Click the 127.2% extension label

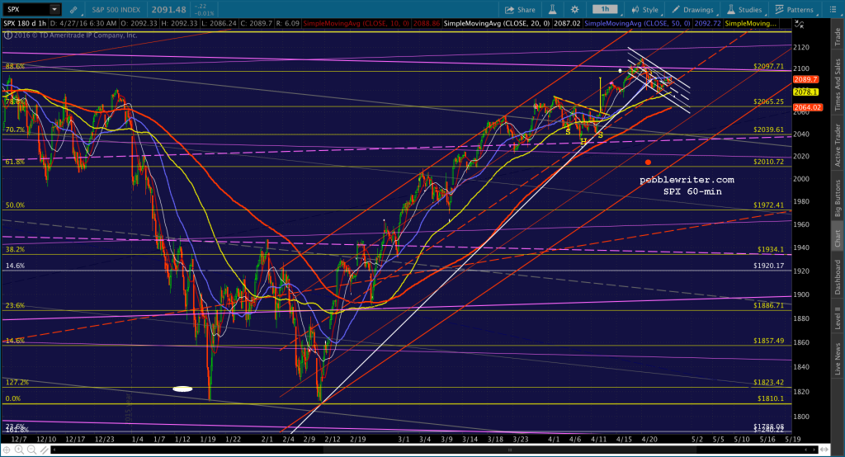[x=17, y=382]
